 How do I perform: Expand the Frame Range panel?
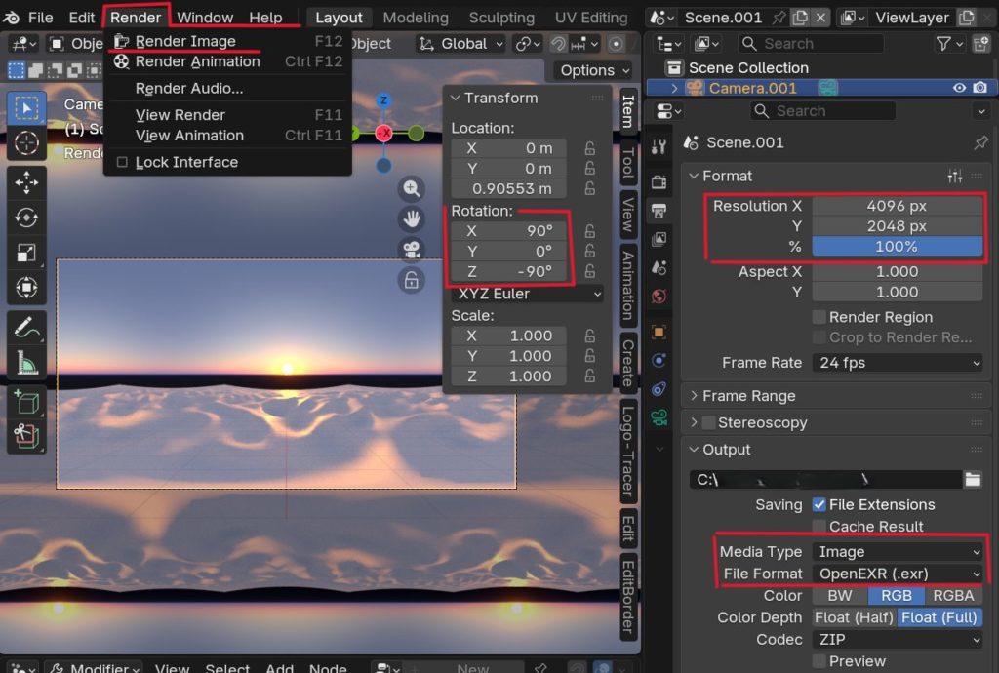[x=748, y=396]
